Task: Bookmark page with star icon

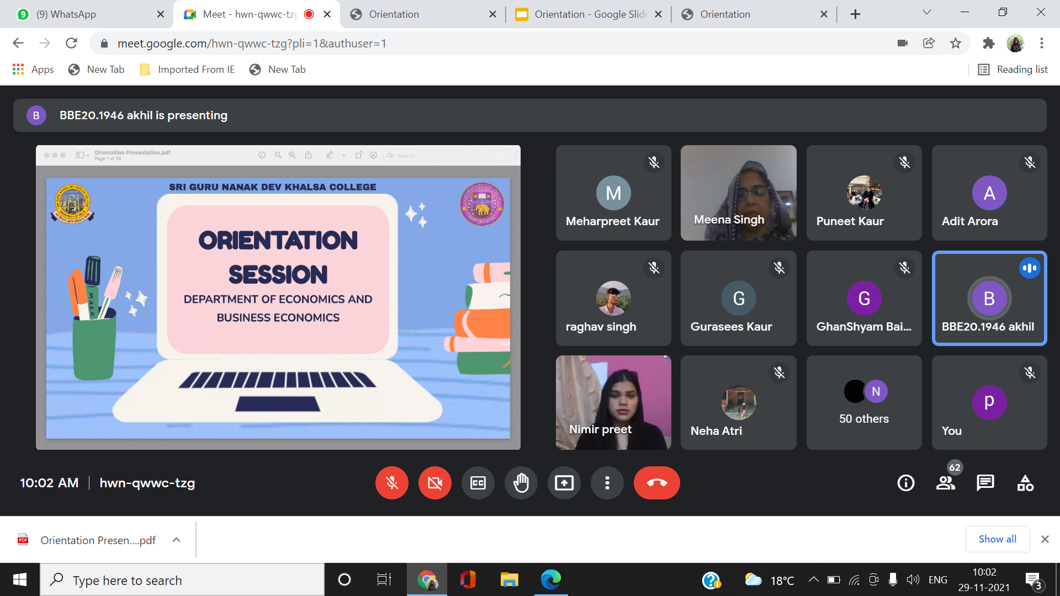Action: 956,43
